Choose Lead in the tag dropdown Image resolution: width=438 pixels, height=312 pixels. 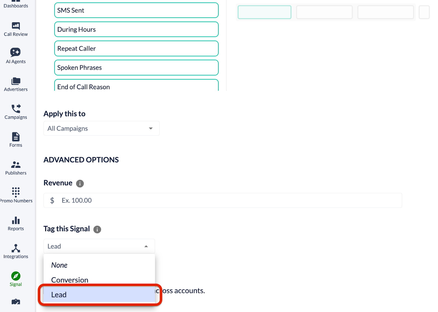(x=99, y=294)
